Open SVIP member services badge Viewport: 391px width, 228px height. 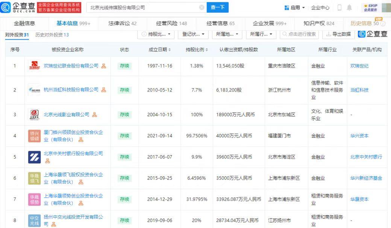tap(370, 8)
